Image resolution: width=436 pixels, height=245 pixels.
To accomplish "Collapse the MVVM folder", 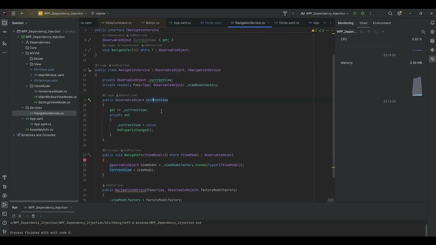I will click(x=22, y=53).
